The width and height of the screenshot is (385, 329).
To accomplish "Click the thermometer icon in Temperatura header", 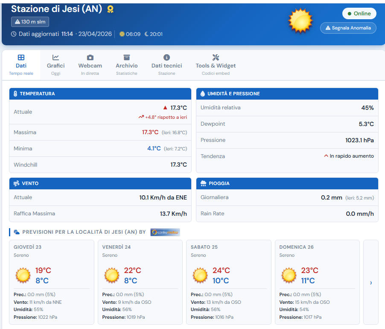I will (x=15, y=94).
